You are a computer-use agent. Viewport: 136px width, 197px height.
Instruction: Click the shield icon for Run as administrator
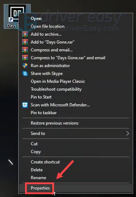click(x=25, y=66)
